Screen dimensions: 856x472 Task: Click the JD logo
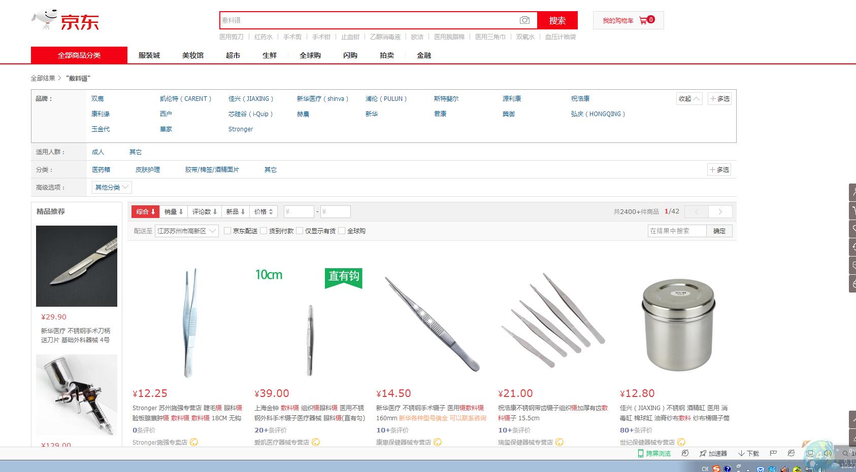[65, 20]
